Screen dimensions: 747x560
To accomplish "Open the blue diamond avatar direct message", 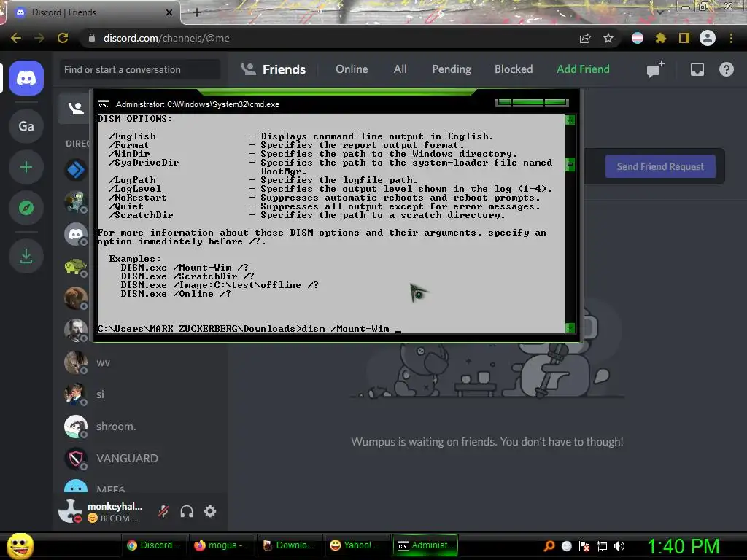I will (x=76, y=169).
